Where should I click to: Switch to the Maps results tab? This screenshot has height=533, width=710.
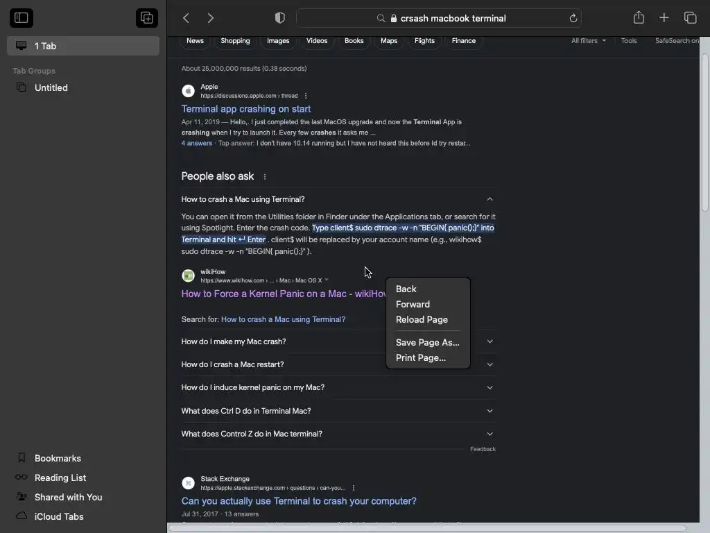pos(389,41)
